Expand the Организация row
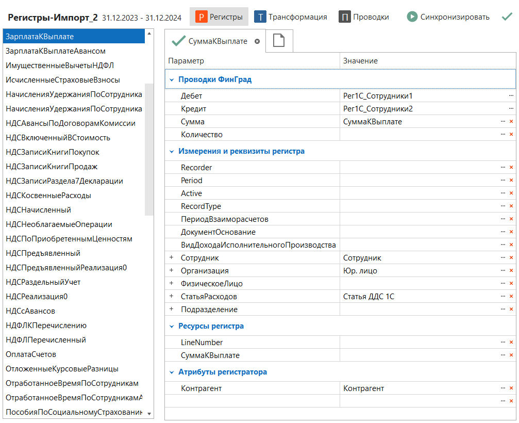This screenshot has height=423, width=519. click(x=172, y=271)
